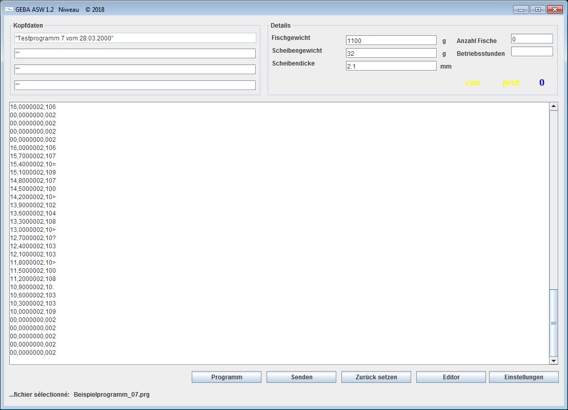The image size is (568, 410).
Task: Select line 13,9000002,102
Action: 33,205
